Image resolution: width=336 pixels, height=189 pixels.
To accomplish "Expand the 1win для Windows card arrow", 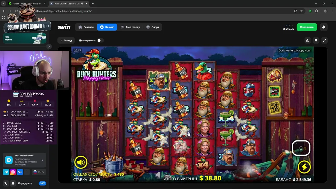I will [x=42, y=160].
